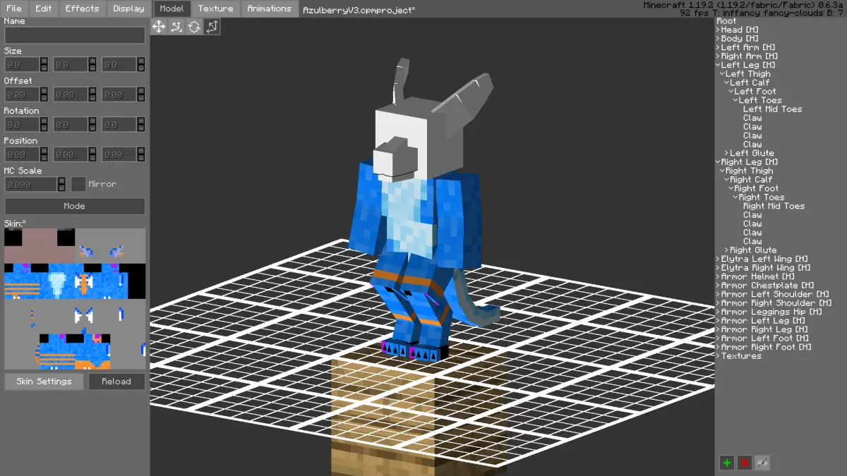Collapse the Left Toes node

(x=735, y=101)
